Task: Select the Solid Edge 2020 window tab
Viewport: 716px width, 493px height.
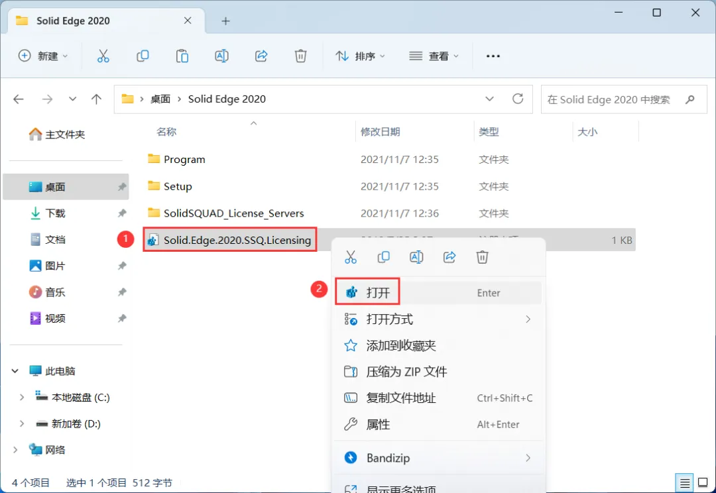Action: pos(106,21)
